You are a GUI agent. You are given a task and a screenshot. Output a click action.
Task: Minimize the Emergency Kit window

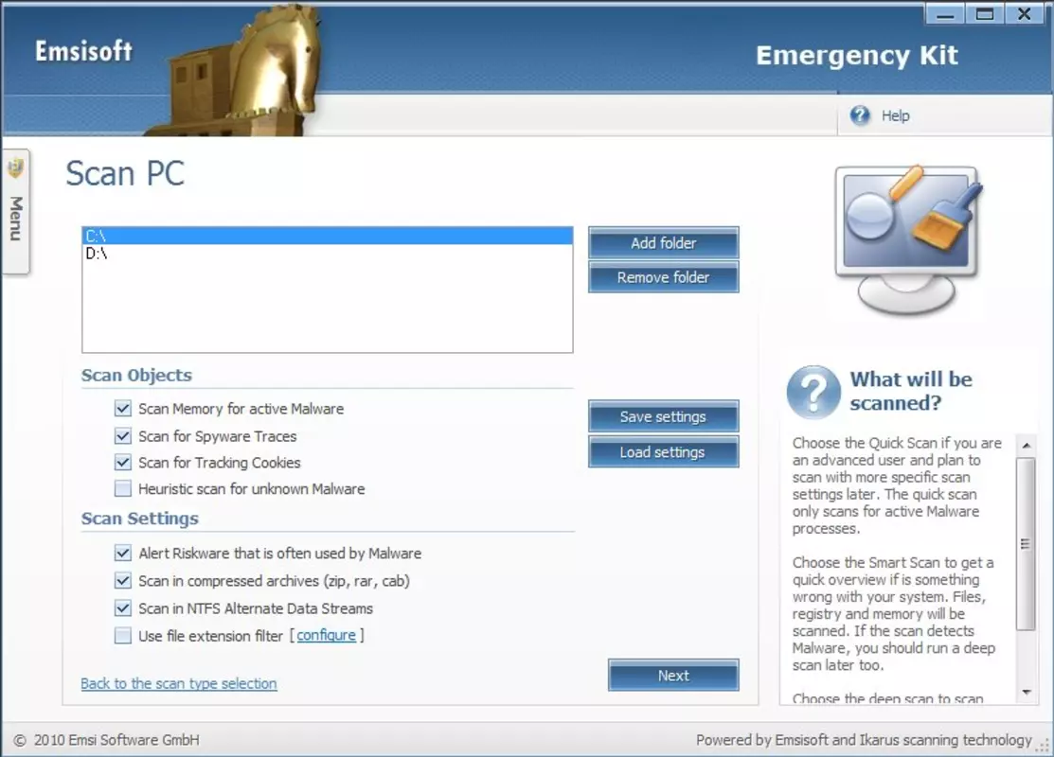click(x=945, y=13)
